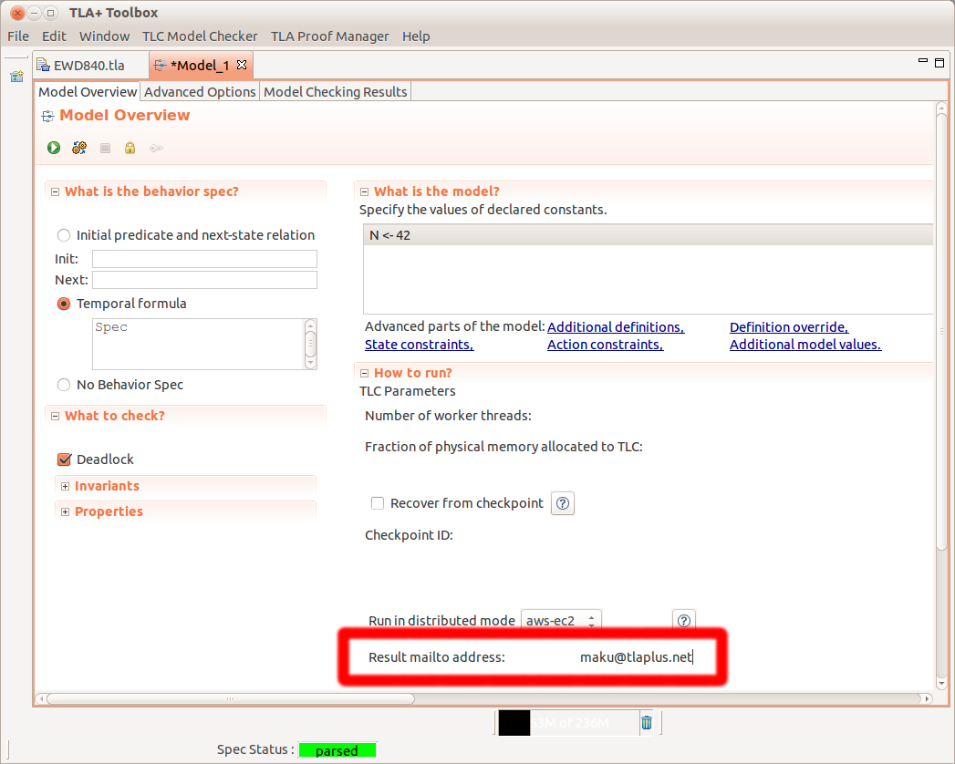Switch to the Advanced Options tab

[x=200, y=92]
